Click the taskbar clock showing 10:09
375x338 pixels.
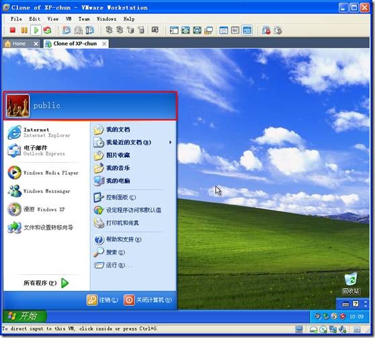(x=356, y=316)
